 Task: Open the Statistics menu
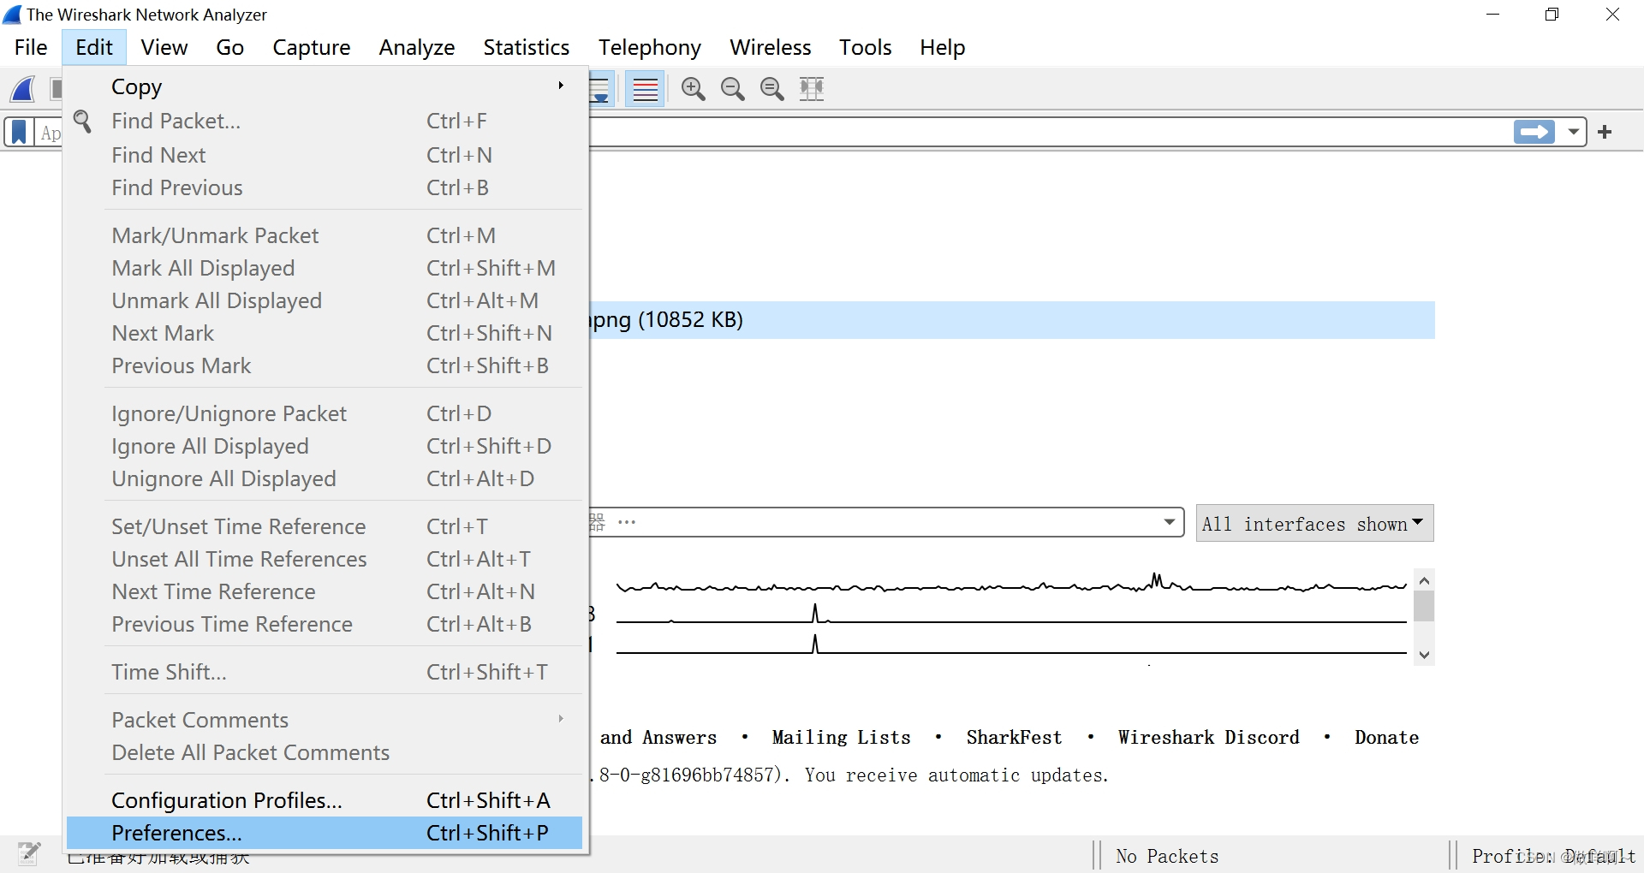527,47
